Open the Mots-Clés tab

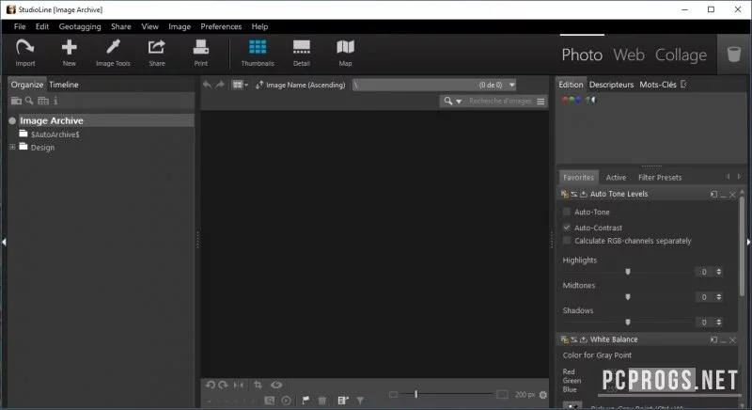click(658, 85)
